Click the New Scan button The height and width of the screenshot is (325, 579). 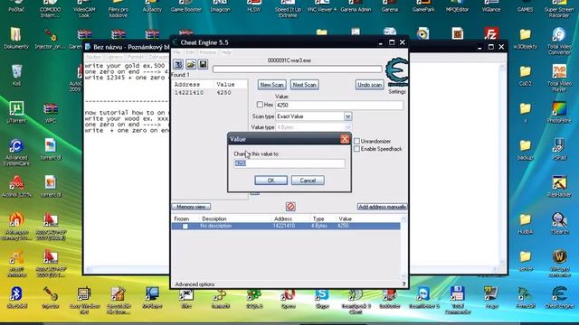(271, 85)
